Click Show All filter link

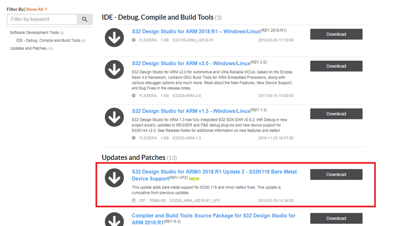pos(34,9)
